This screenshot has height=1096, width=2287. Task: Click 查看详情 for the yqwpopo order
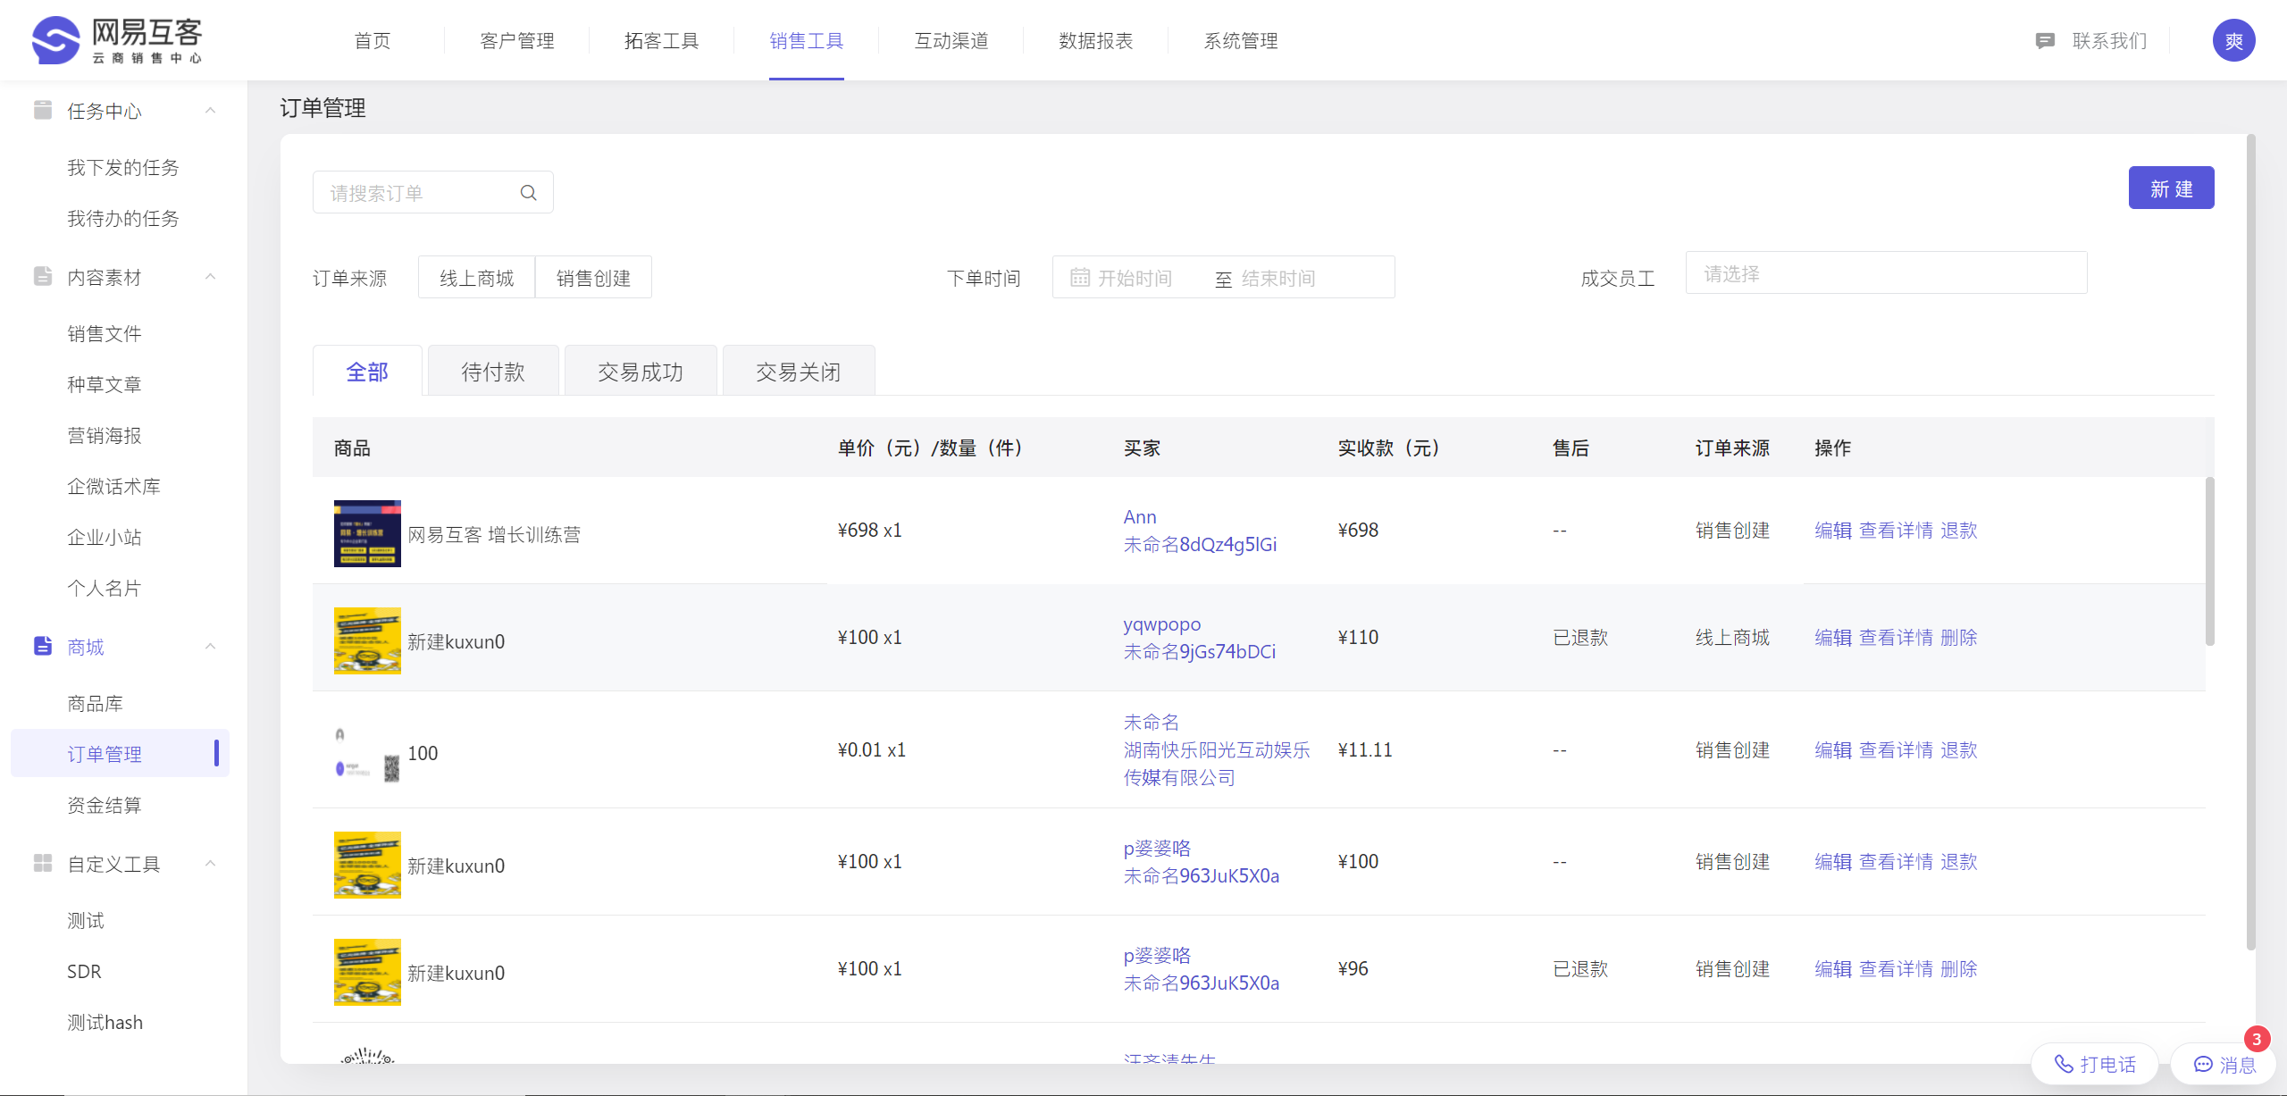coord(1896,637)
